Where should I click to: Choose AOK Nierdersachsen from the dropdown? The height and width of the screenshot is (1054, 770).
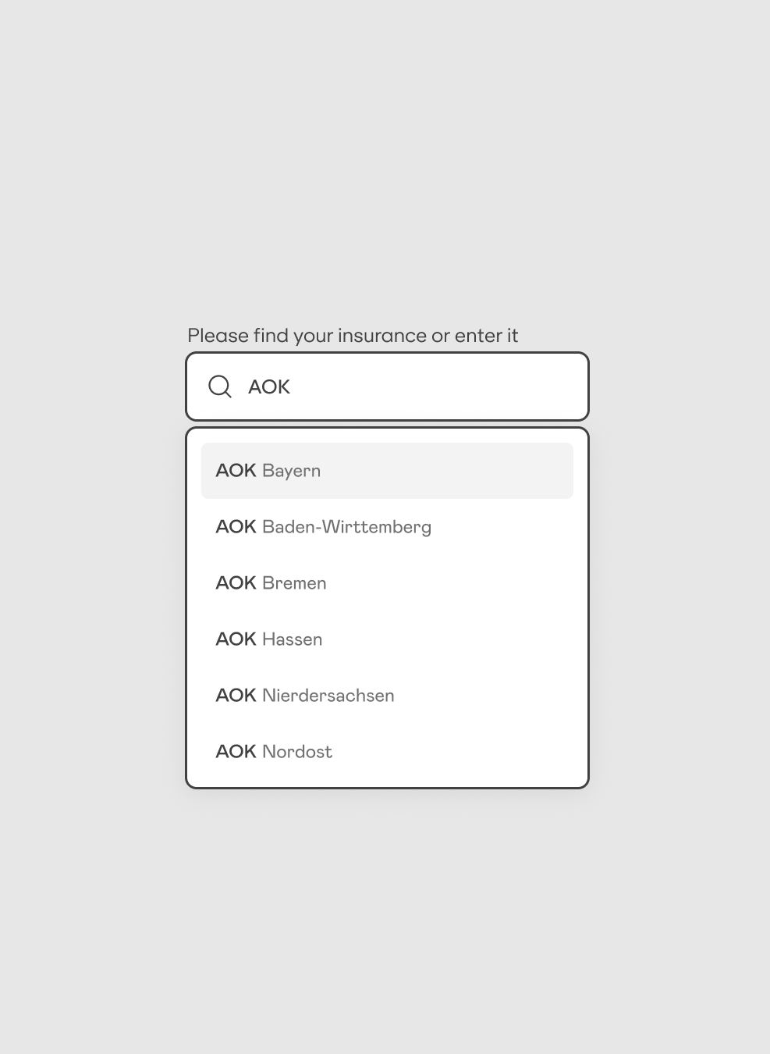[x=387, y=696]
